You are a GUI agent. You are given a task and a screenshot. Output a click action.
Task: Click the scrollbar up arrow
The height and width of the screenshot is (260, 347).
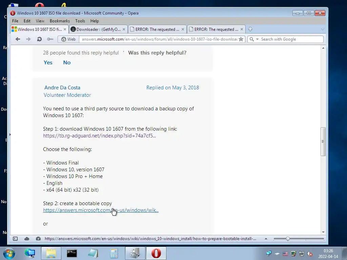tap(323, 48)
